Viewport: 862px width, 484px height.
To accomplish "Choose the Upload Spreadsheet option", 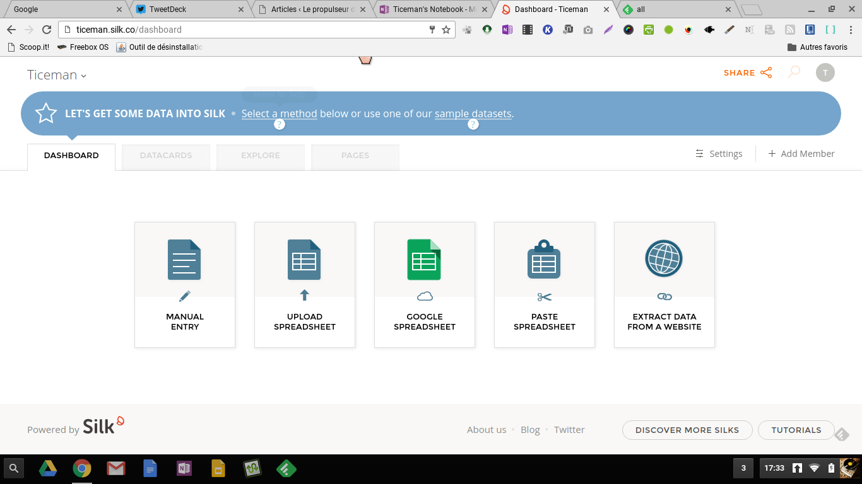I will tap(305, 284).
